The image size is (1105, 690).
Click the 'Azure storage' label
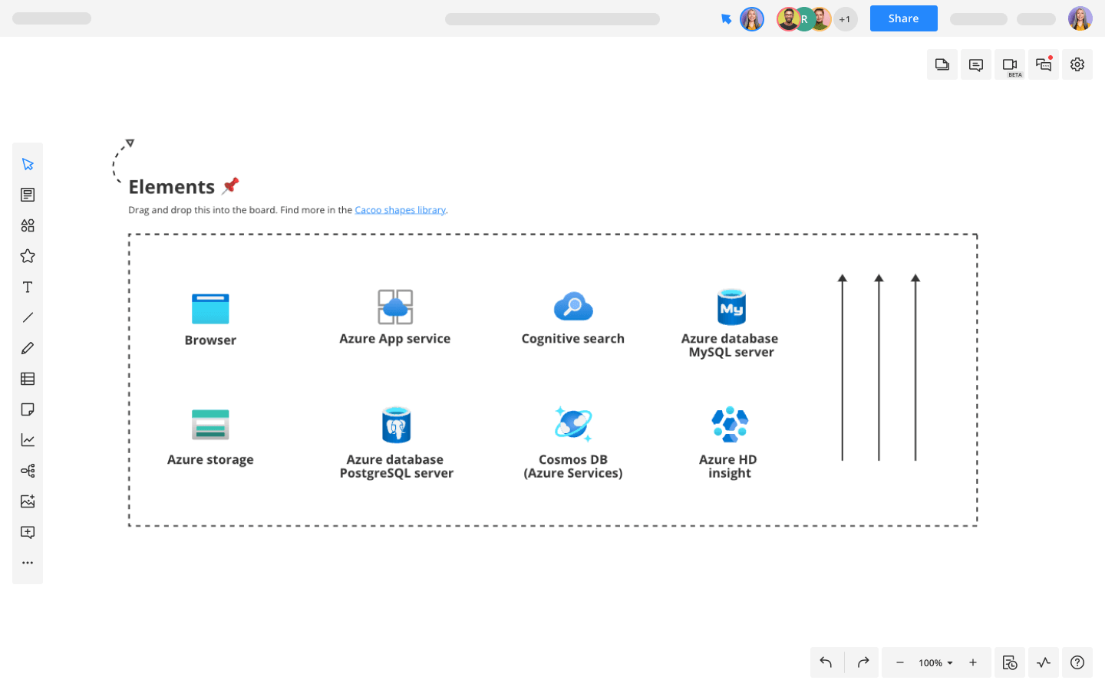click(210, 460)
